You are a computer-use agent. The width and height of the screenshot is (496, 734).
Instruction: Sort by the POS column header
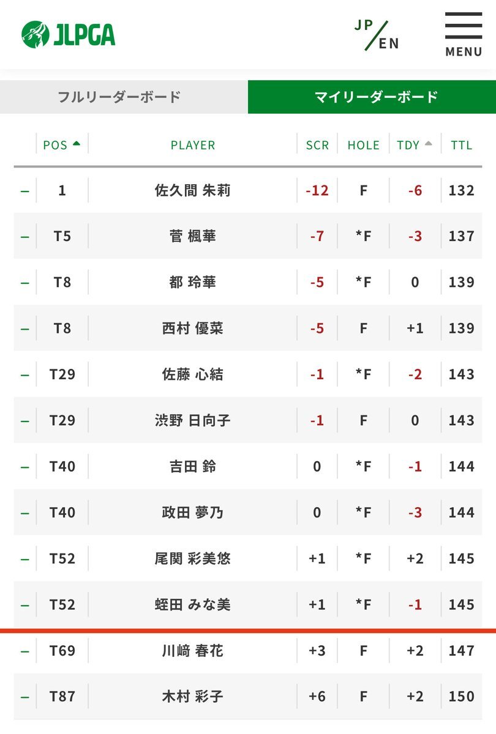[x=61, y=145]
